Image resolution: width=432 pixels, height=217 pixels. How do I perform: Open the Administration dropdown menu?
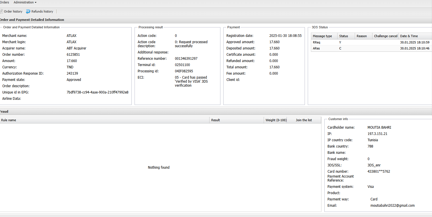(25, 2)
